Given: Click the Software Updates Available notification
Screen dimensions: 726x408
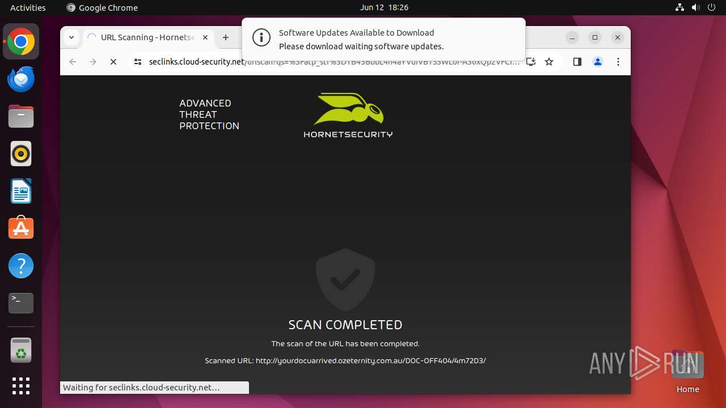Looking at the screenshot, I should tap(383, 39).
